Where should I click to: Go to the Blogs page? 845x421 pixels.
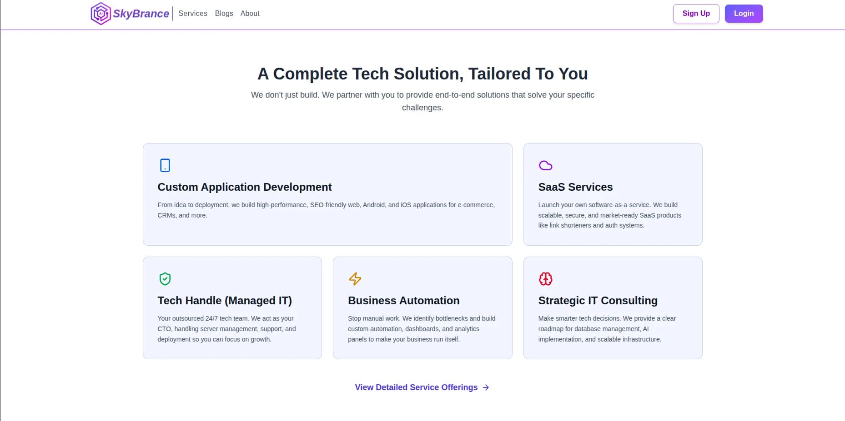pos(224,14)
